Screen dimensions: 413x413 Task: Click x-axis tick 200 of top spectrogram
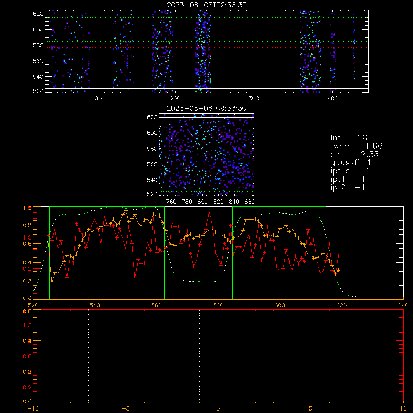coord(175,99)
